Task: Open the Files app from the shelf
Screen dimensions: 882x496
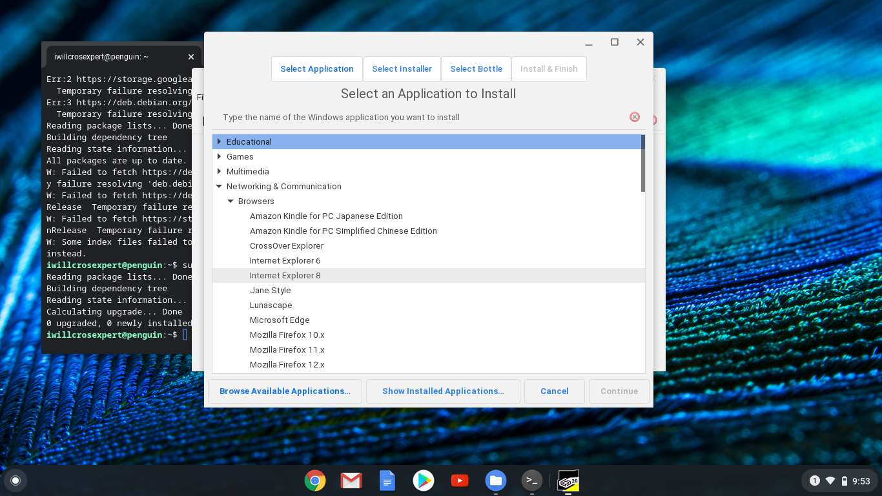Action: coord(496,480)
